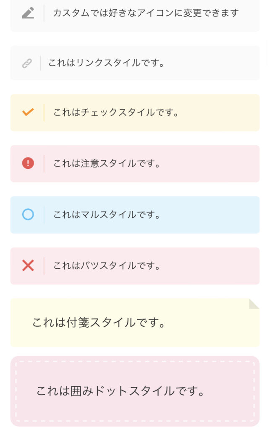Screen dimensions: 270x430
Task: Click the folded corner of sticky note
Action: (254, 304)
